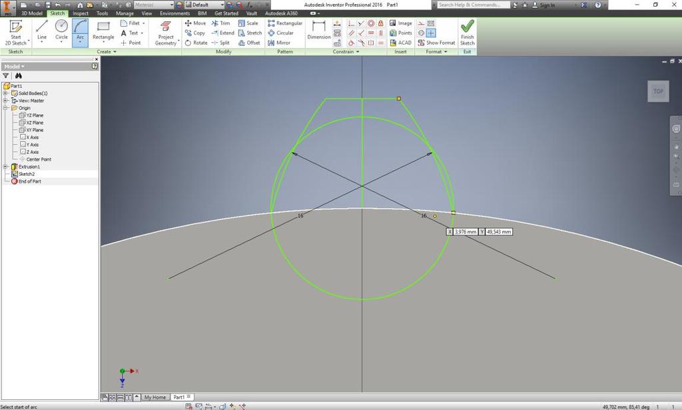Apply the Fix lock constraint
The height and width of the screenshot is (410, 682).
coord(380,23)
